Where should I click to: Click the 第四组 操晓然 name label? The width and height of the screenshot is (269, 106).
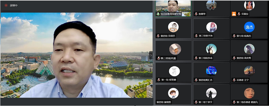tap(163, 102)
